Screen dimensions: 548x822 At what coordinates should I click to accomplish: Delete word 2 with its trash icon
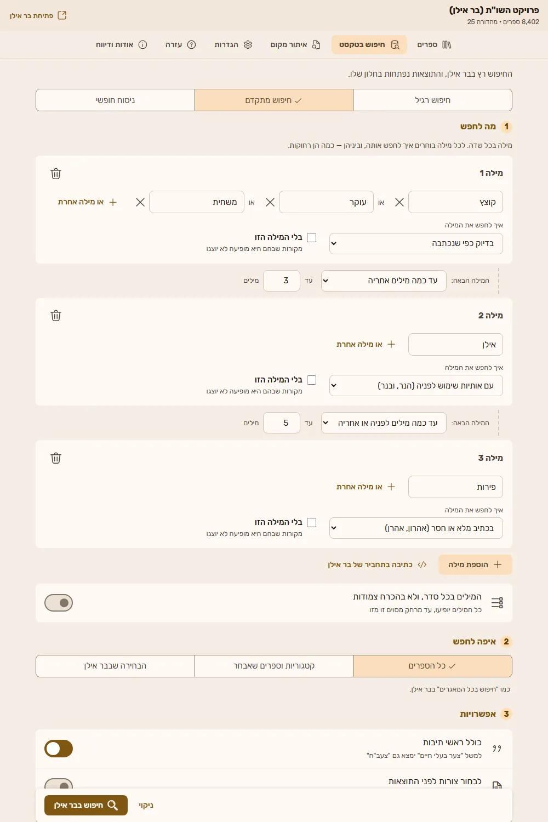56,316
